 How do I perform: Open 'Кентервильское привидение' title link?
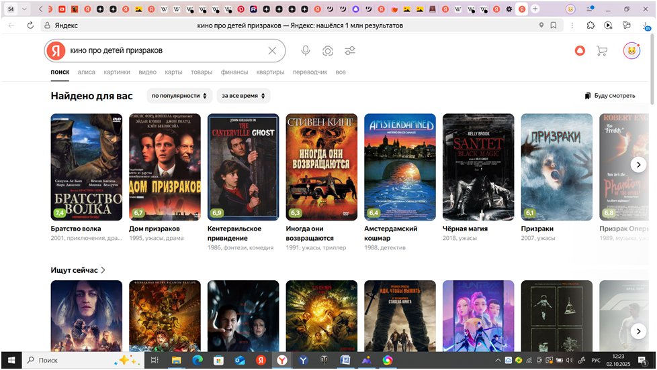click(234, 233)
